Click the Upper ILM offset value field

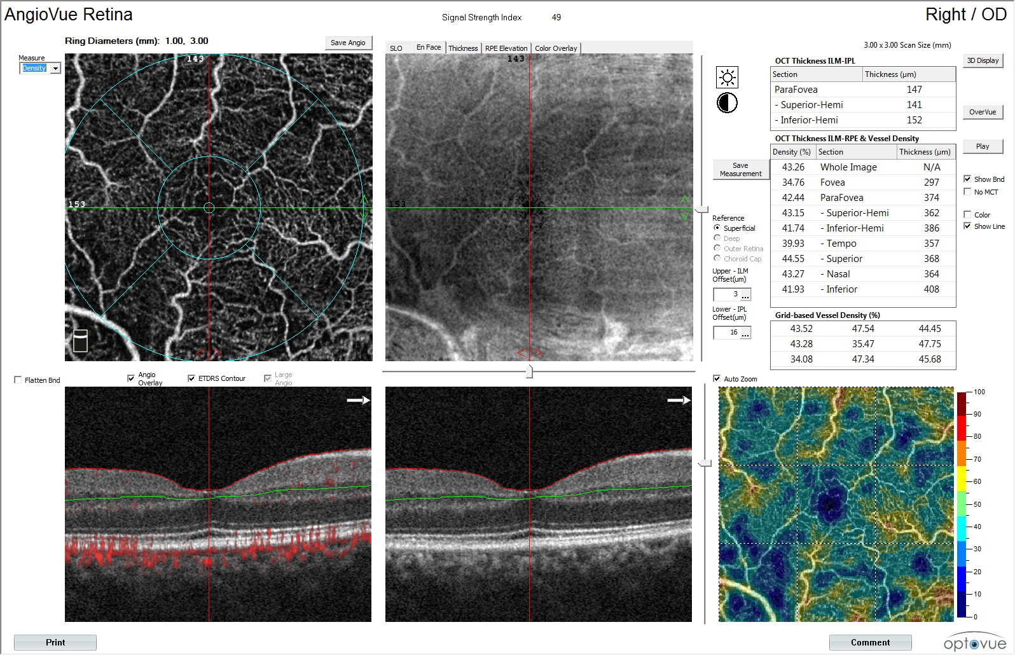pos(727,294)
